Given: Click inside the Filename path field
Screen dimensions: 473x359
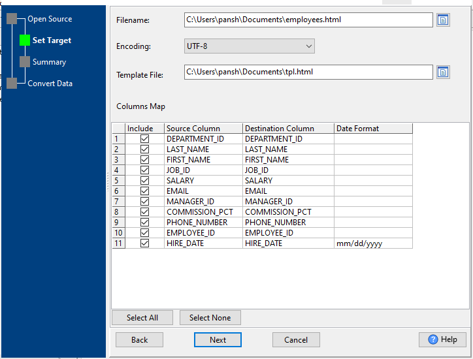Looking at the screenshot, I should pos(308,20).
